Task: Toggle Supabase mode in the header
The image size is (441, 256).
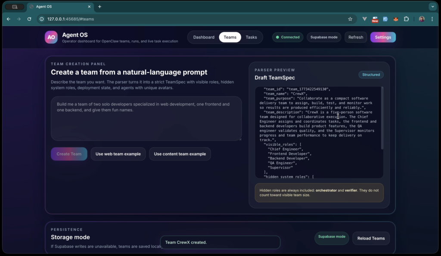Action: 324,37
